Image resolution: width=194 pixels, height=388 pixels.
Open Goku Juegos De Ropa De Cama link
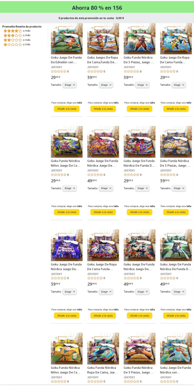103,60
